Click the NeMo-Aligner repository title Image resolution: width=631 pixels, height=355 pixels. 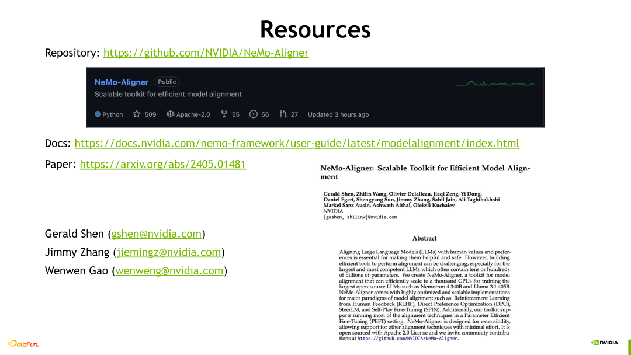point(122,82)
